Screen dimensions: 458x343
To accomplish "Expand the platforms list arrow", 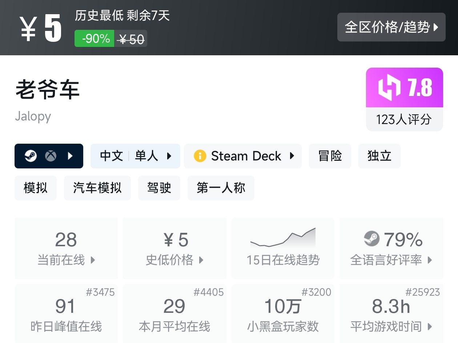I will click(x=71, y=156).
